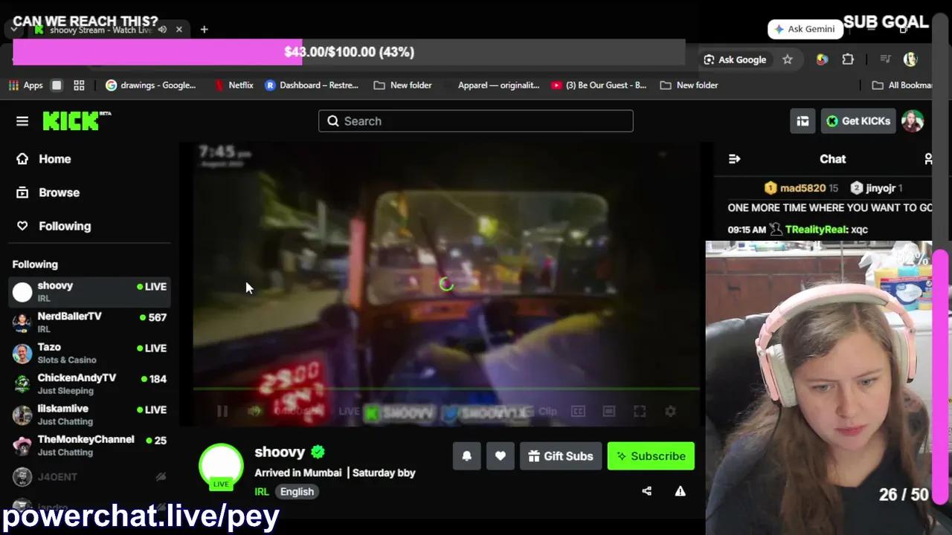Click the Gift Subs button
This screenshot has width=952, height=535.
[561, 456]
